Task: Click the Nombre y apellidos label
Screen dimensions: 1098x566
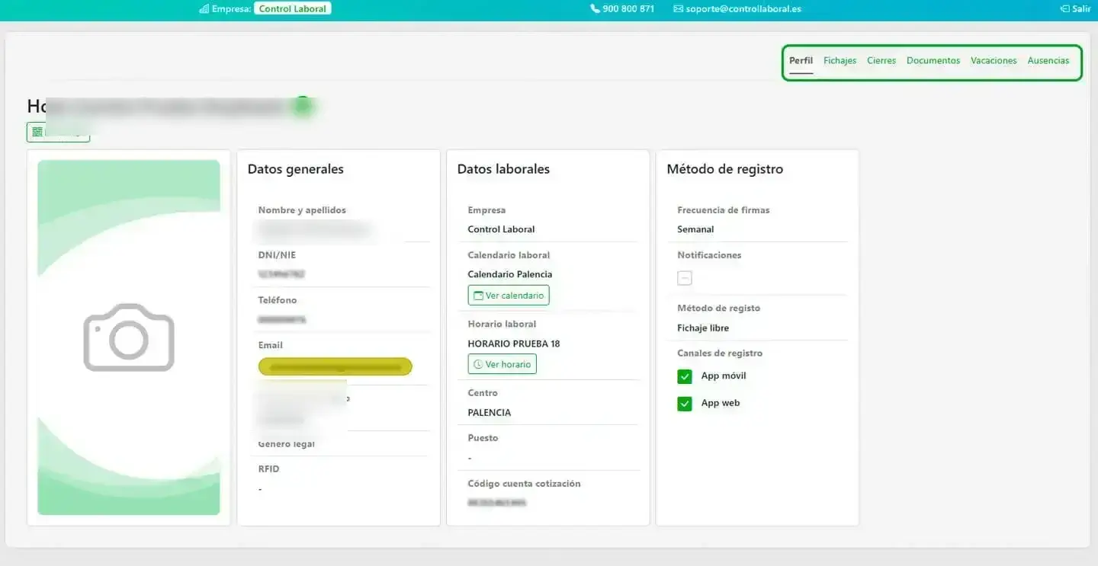Action: click(x=302, y=210)
